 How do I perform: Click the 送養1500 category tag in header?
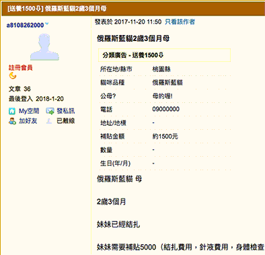coord(25,9)
